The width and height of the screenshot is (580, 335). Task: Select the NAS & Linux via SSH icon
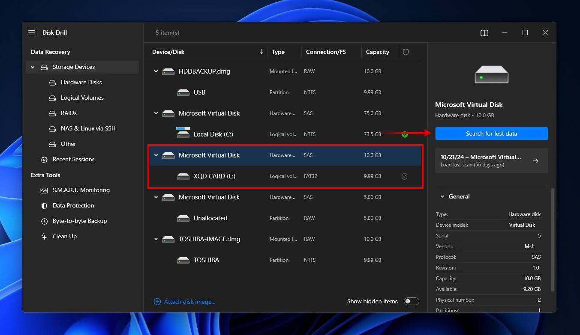click(52, 129)
